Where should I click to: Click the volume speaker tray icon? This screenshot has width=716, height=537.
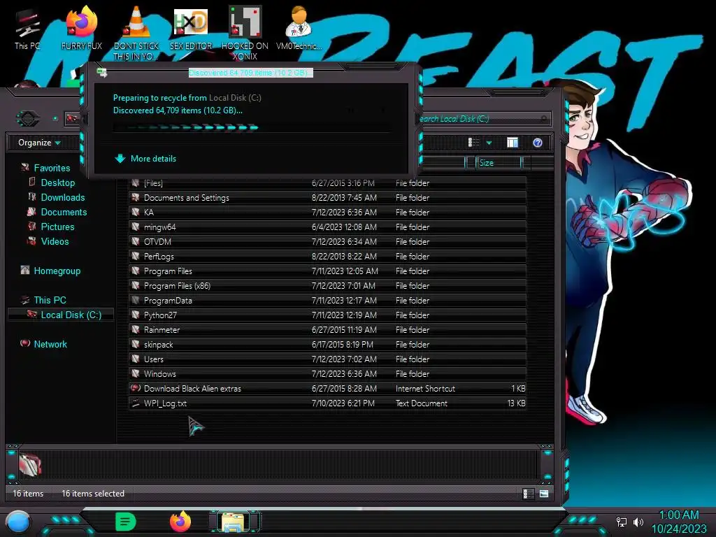638,522
